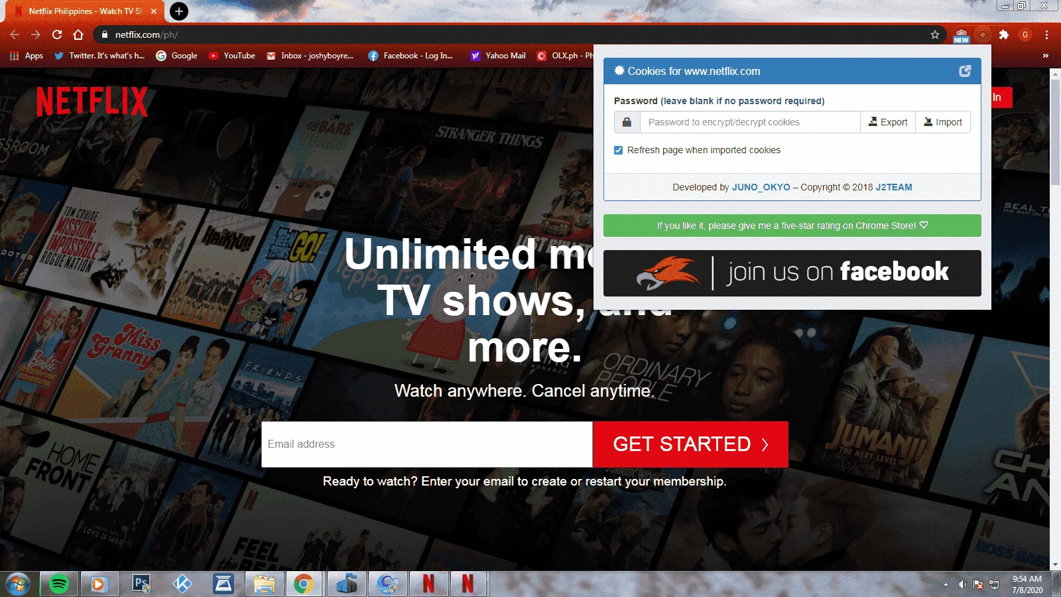Close the Netflix Philippines tab
This screenshot has width=1061, height=597.
pos(154,11)
